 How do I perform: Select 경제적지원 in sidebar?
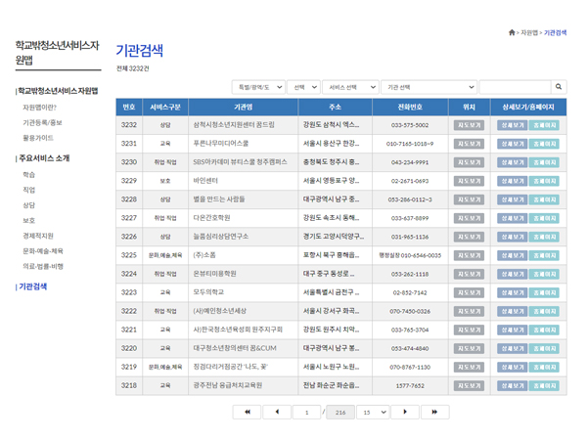[x=38, y=236]
